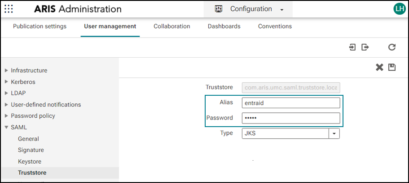Open the Collaboration tab
This screenshot has width=409, height=183.
point(172,26)
